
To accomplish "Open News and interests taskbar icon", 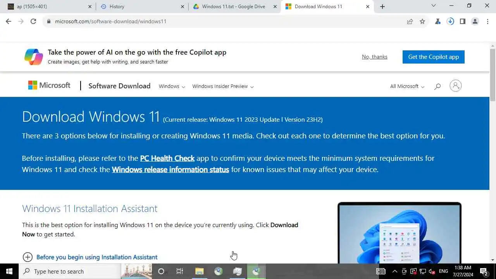I will tap(381, 271).
